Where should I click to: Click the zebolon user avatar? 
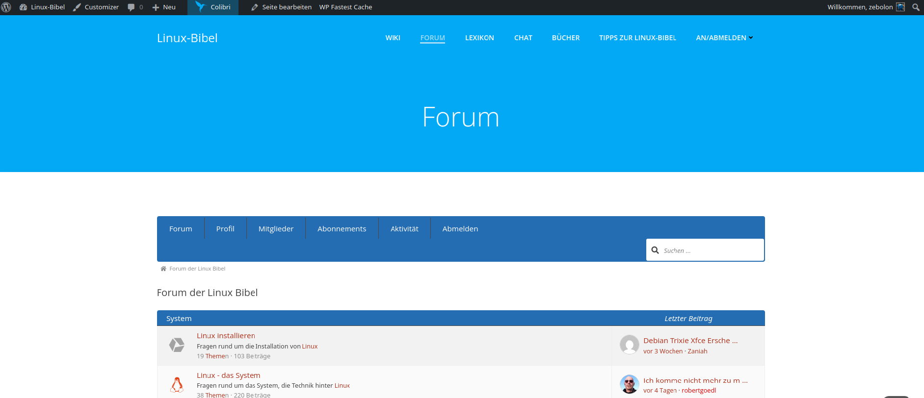click(900, 7)
